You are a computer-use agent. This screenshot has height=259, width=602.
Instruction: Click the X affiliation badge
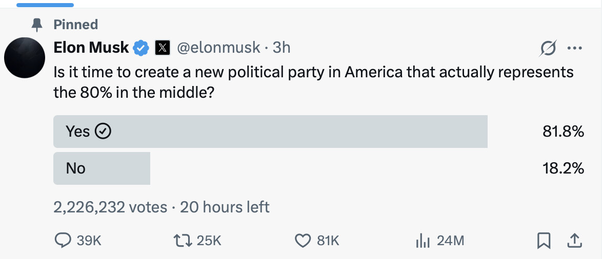pos(163,48)
